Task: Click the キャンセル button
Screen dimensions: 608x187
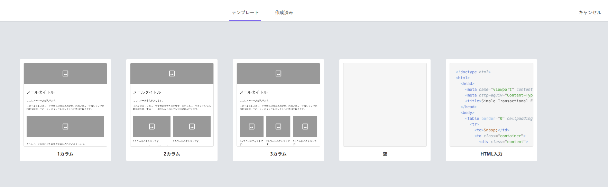Action: 590,12
